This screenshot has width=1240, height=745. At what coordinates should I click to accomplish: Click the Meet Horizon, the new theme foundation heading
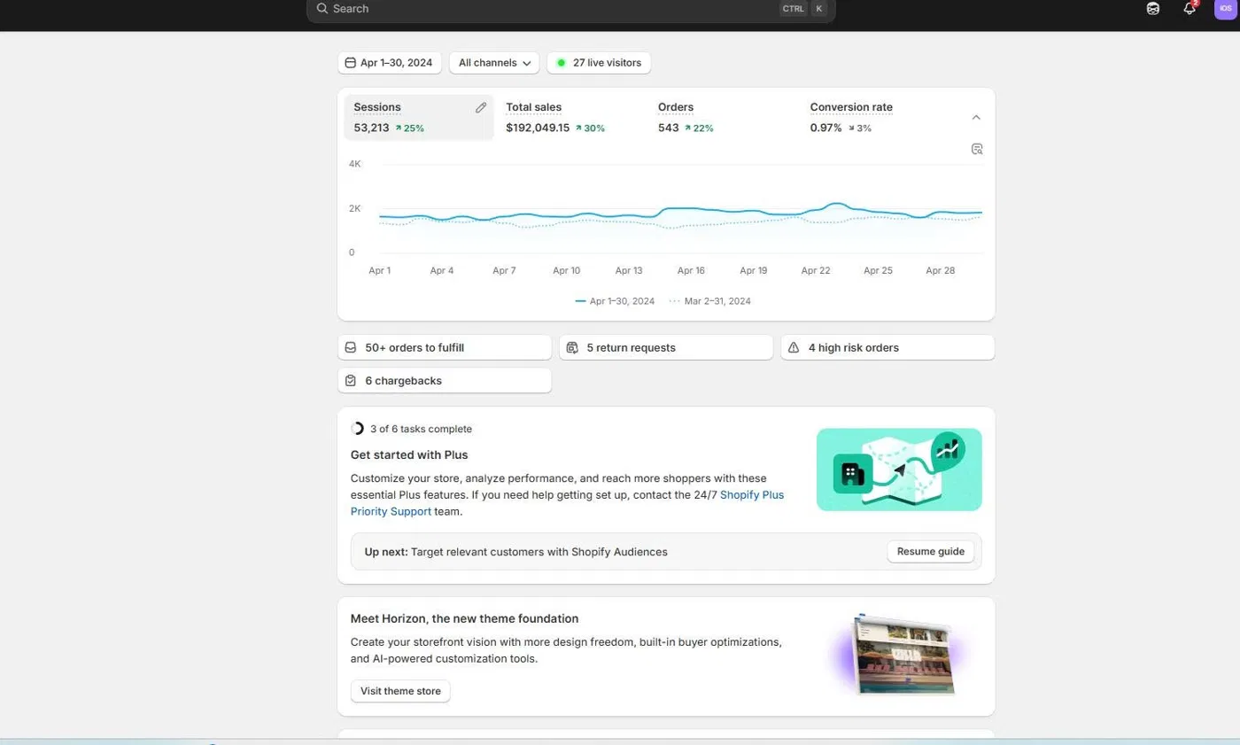pos(464,618)
